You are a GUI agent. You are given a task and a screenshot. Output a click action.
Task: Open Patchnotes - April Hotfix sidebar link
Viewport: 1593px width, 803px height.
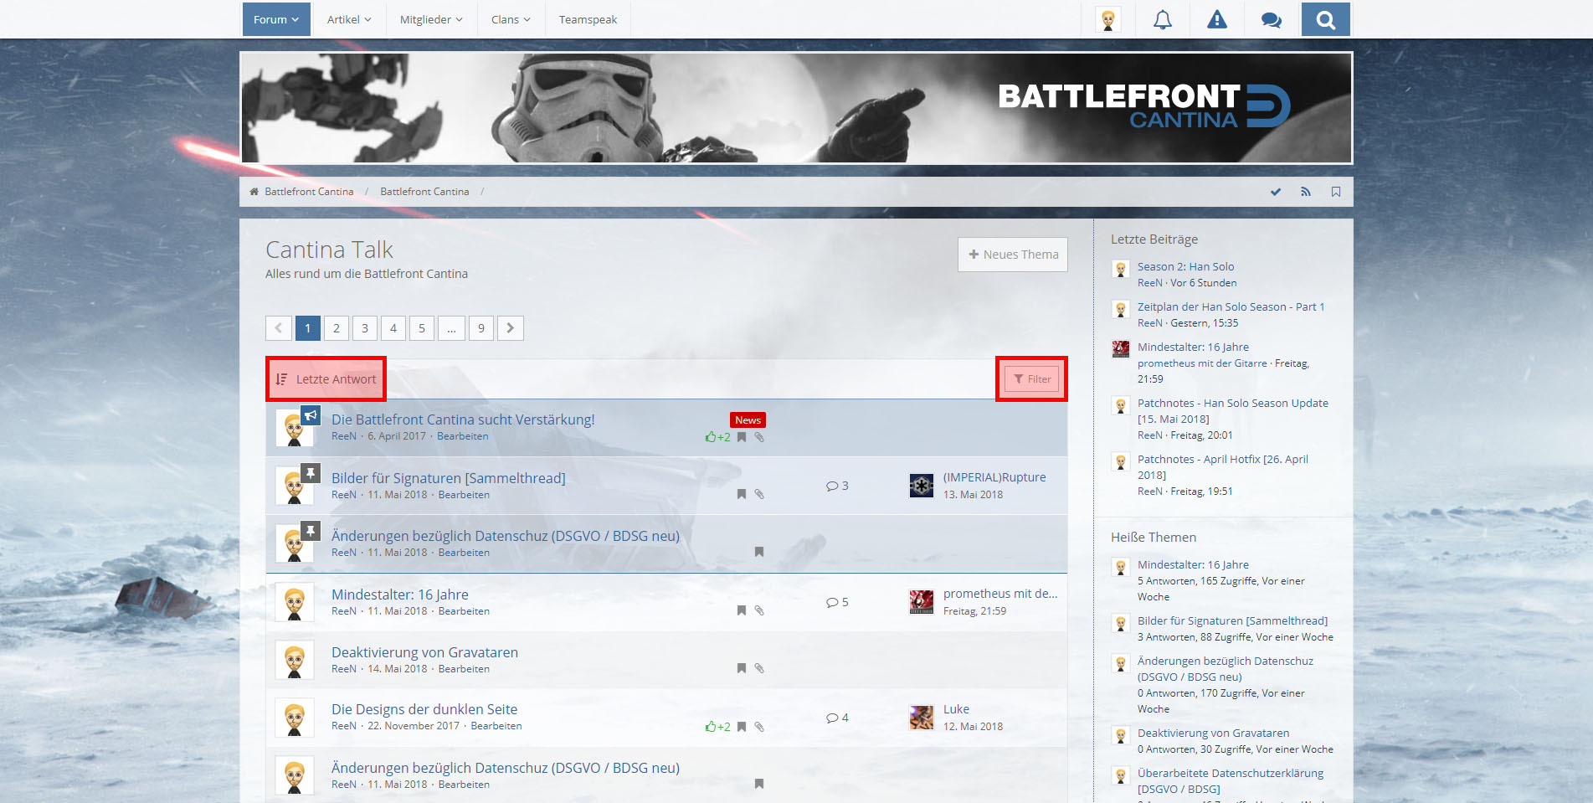1223,467
